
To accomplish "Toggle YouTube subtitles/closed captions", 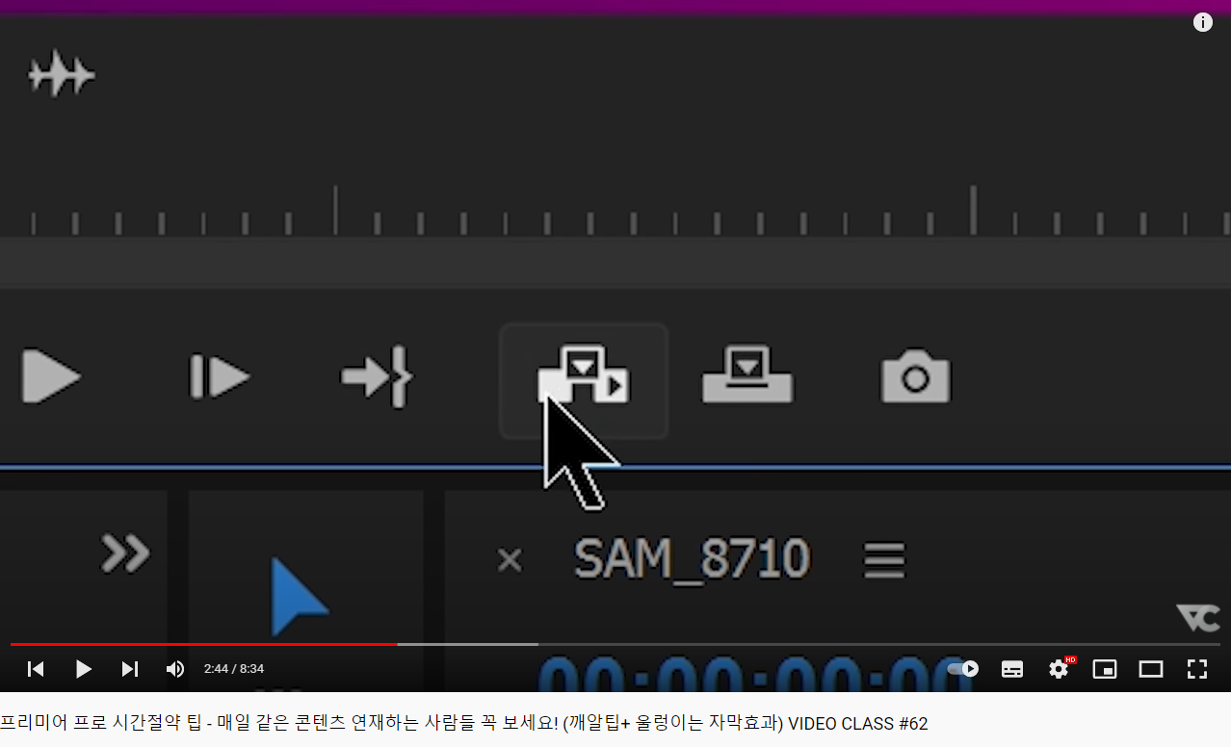I will pos(1012,669).
